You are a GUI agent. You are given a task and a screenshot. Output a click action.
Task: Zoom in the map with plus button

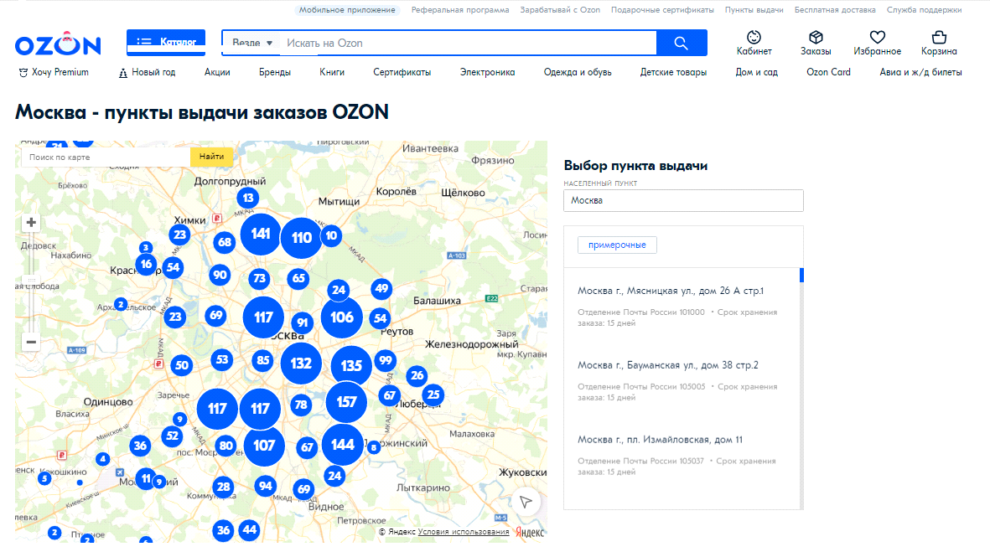click(x=32, y=223)
